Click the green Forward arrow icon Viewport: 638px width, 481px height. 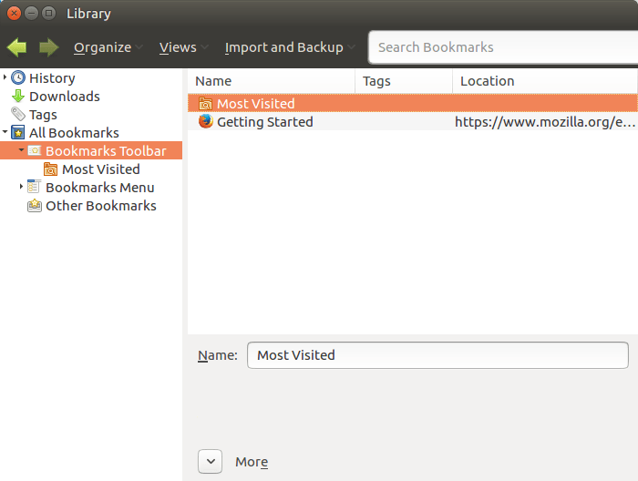(x=49, y=47)
